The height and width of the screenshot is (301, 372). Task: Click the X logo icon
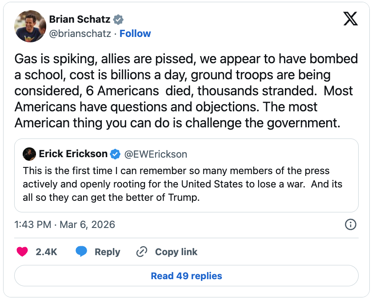tap(351, 19)
